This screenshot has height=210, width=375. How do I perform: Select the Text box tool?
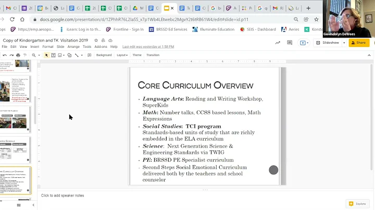coord(53,55)
